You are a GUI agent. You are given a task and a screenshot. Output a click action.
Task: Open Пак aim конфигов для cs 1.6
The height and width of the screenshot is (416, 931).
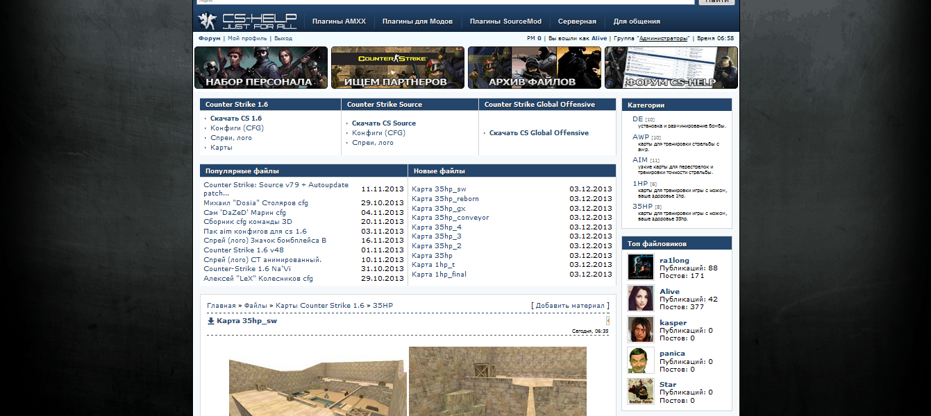[255, 232]
